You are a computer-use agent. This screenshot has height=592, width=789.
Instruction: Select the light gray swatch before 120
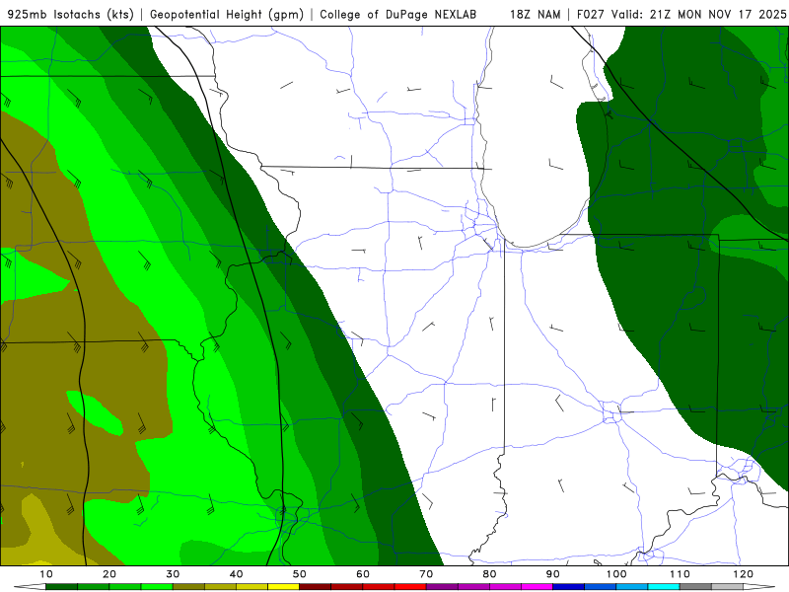727,587
